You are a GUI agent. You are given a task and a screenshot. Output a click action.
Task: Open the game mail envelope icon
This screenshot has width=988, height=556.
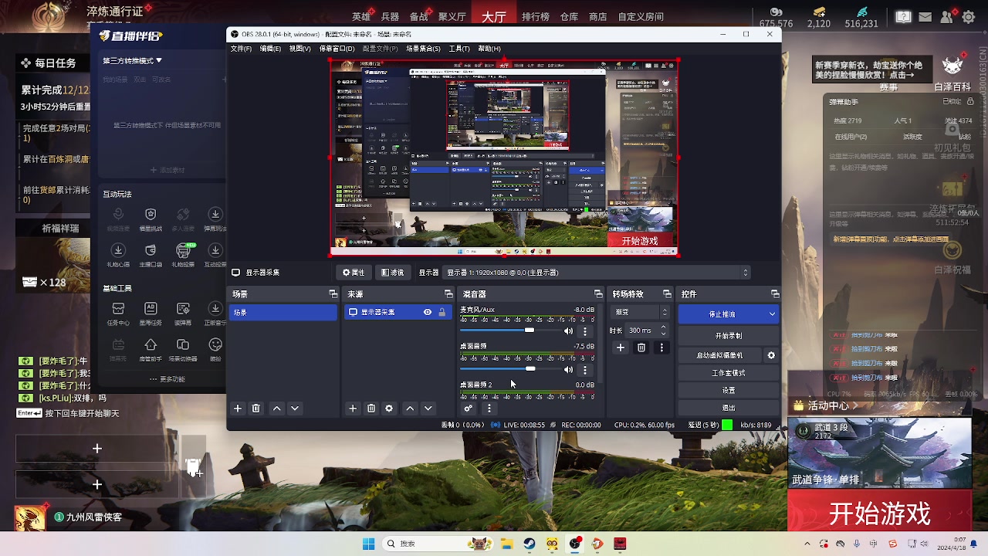click(x=925, y=17)
